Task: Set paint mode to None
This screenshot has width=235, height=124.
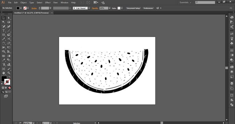Action: pyautogui.click(x=10, y=88)
